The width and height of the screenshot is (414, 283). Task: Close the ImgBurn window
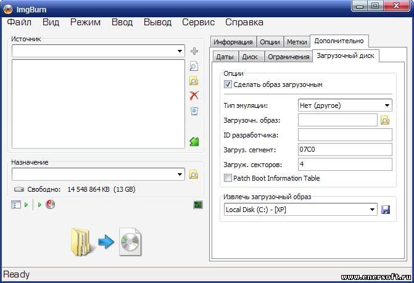tap(396, 6)
